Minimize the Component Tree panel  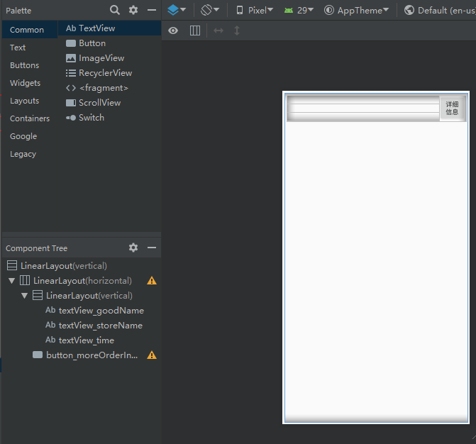click(x=152, y=248)
